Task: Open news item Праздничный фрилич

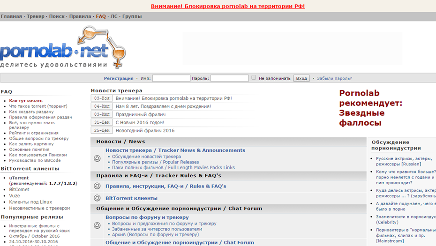Action: point(141,114)
